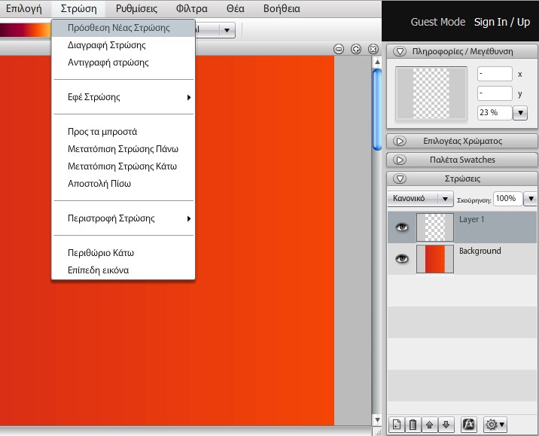Open the zoom percentage dropdown arrow
Viewport: 539px width, 436px height.
pyautogui.click(x=520, y=113)
